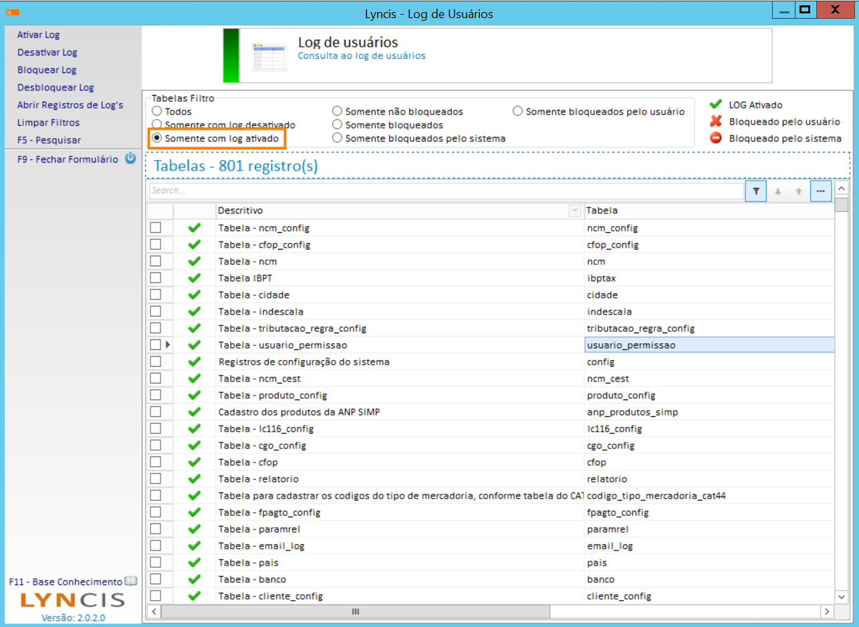Select Limpar Filtros in the sidebar menu

48,122
